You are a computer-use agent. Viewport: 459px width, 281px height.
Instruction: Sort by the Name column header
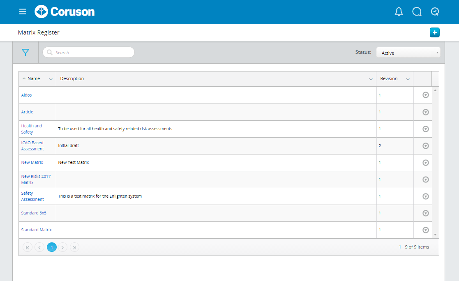(33, 78)
